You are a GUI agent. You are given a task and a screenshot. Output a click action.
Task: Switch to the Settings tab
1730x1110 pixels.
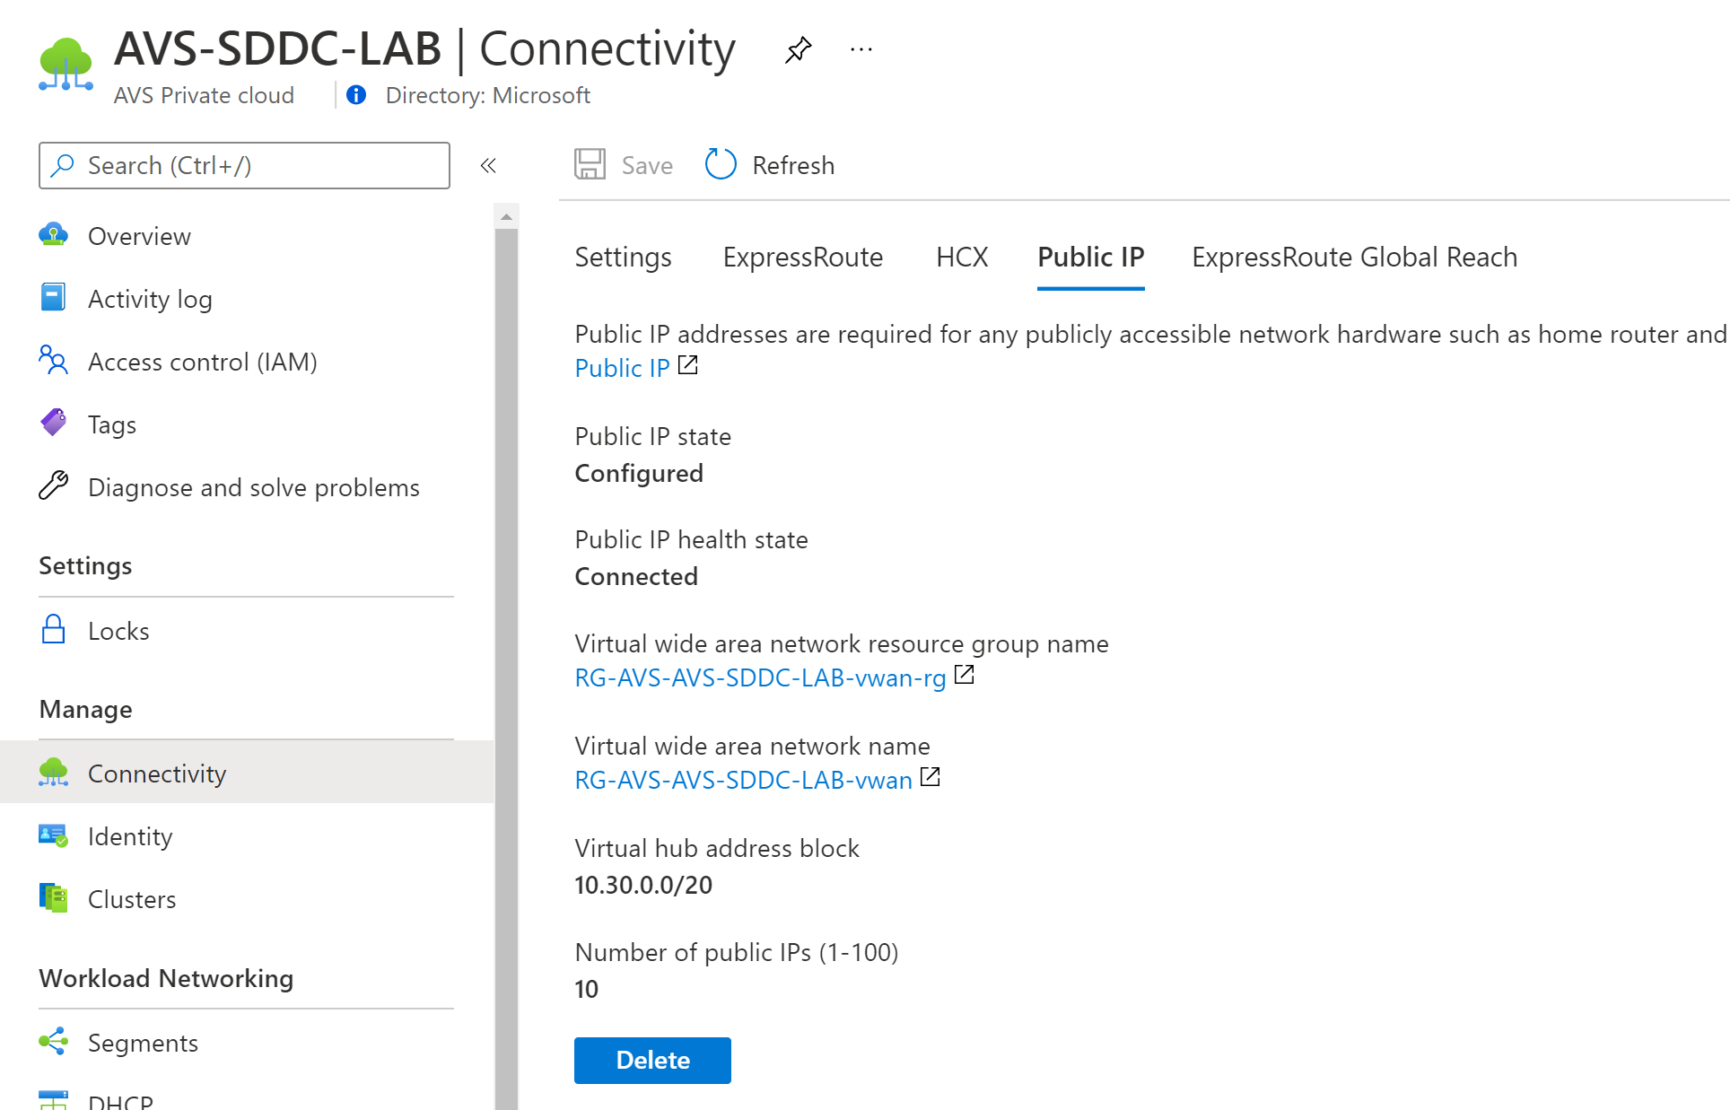pos(623,258)
